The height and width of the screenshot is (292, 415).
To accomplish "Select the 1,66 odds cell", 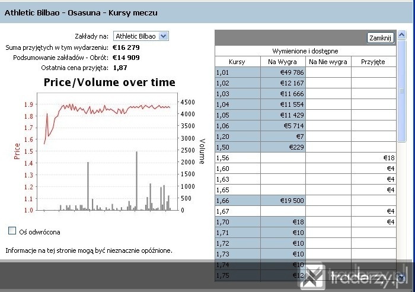I will (238, 201).
